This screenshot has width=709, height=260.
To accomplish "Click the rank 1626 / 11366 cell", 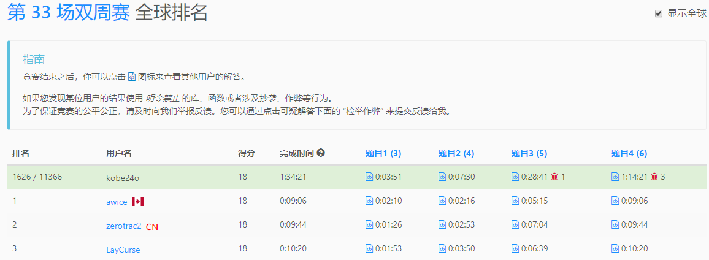I will (37, 177).
